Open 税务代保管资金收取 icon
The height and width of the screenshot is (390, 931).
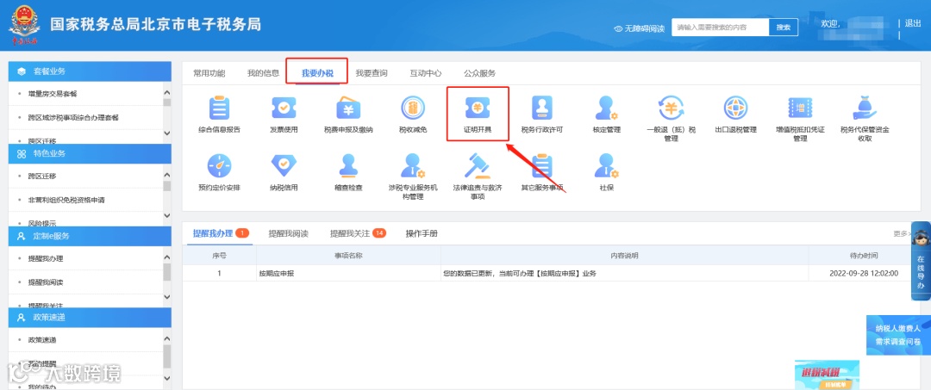click(x=865, y=108)
